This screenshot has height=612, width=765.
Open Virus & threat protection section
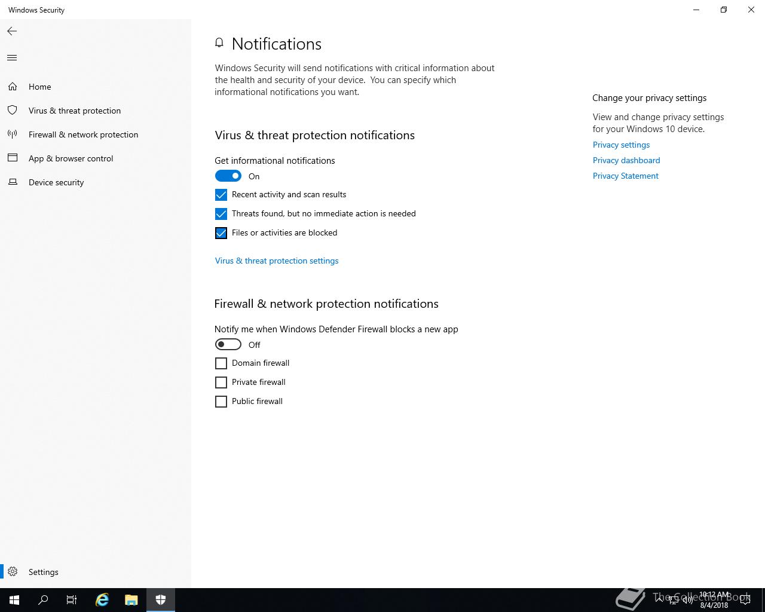[x=96, y=111]
